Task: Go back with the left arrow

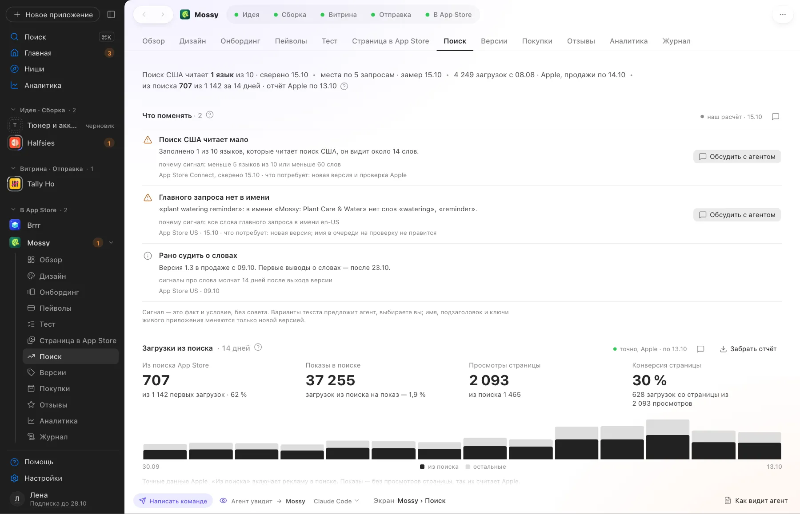Action: pos(144,15)
